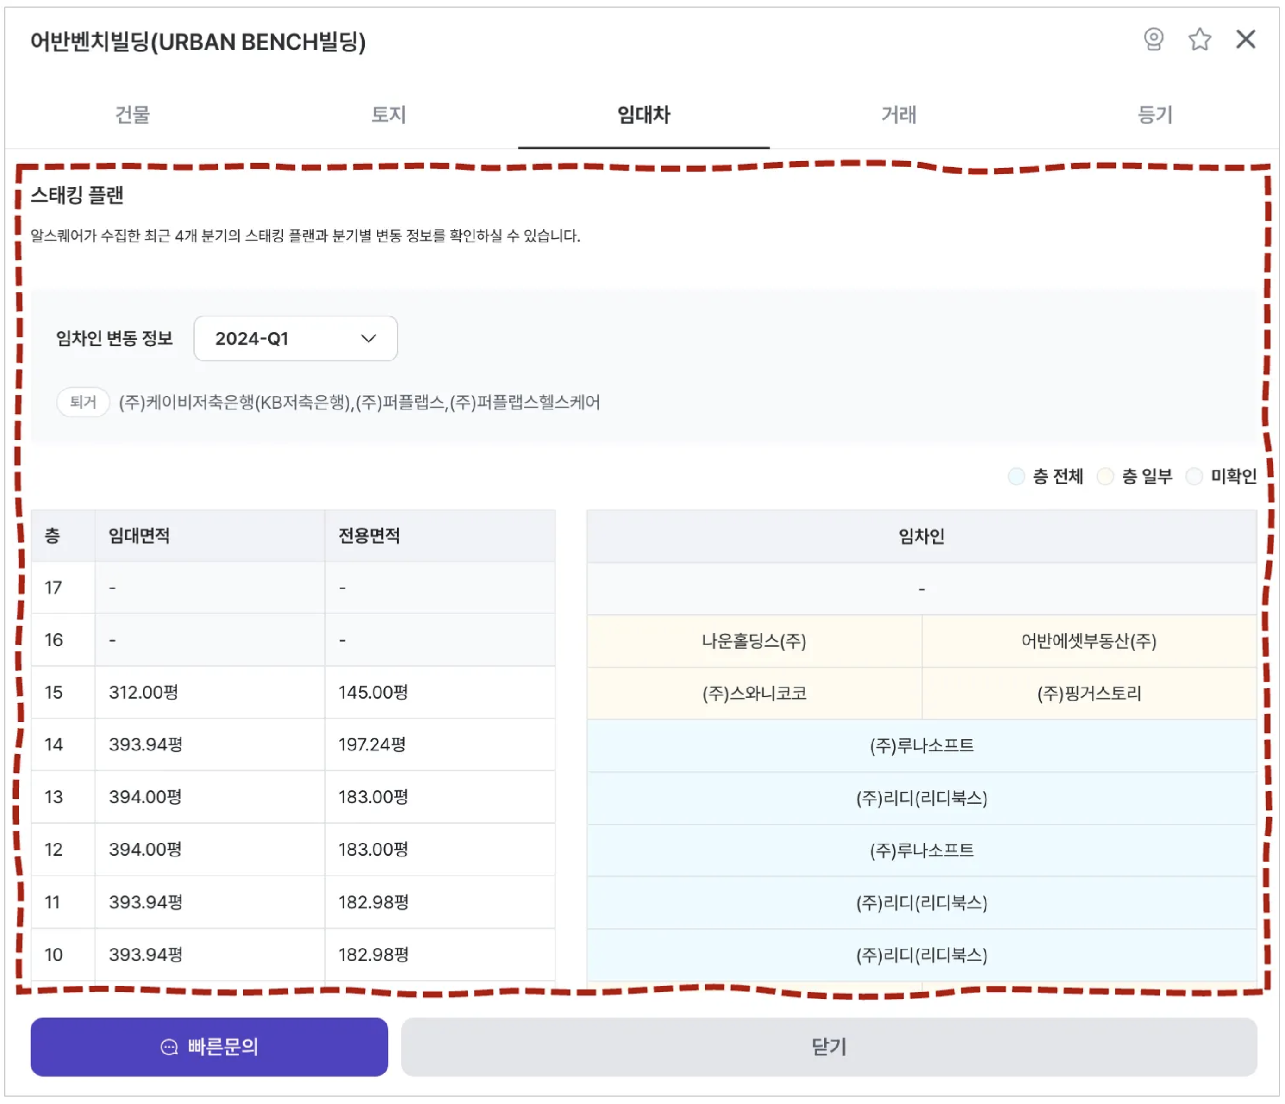Click the 임대면적 column header
The height and width of the screenshot is (1104, 1285).
pyautogui.click(x=139, y=535)
